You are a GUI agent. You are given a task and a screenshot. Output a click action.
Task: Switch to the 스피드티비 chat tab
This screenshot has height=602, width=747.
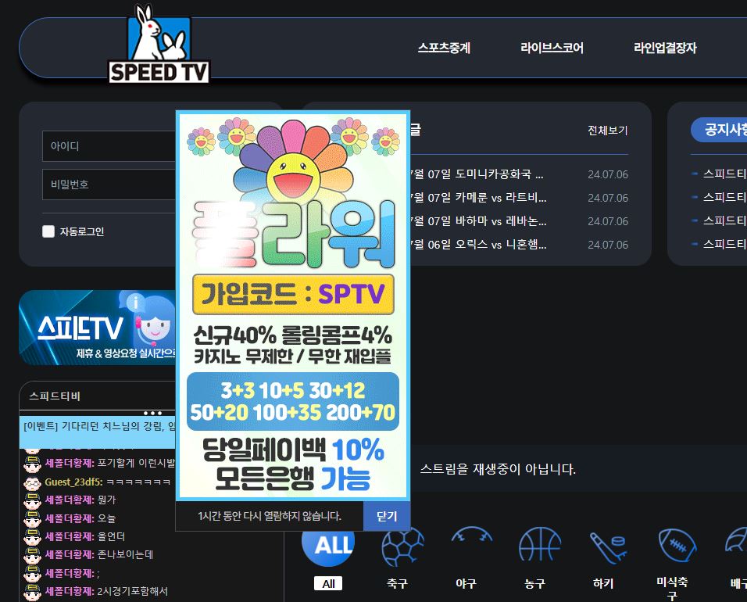coord(55,396)
